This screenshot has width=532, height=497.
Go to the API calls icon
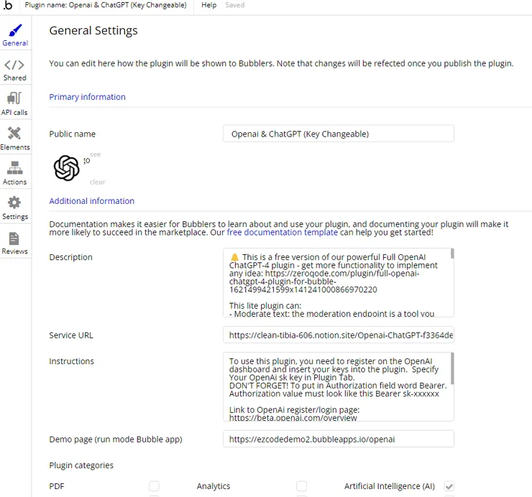(14, 99)
